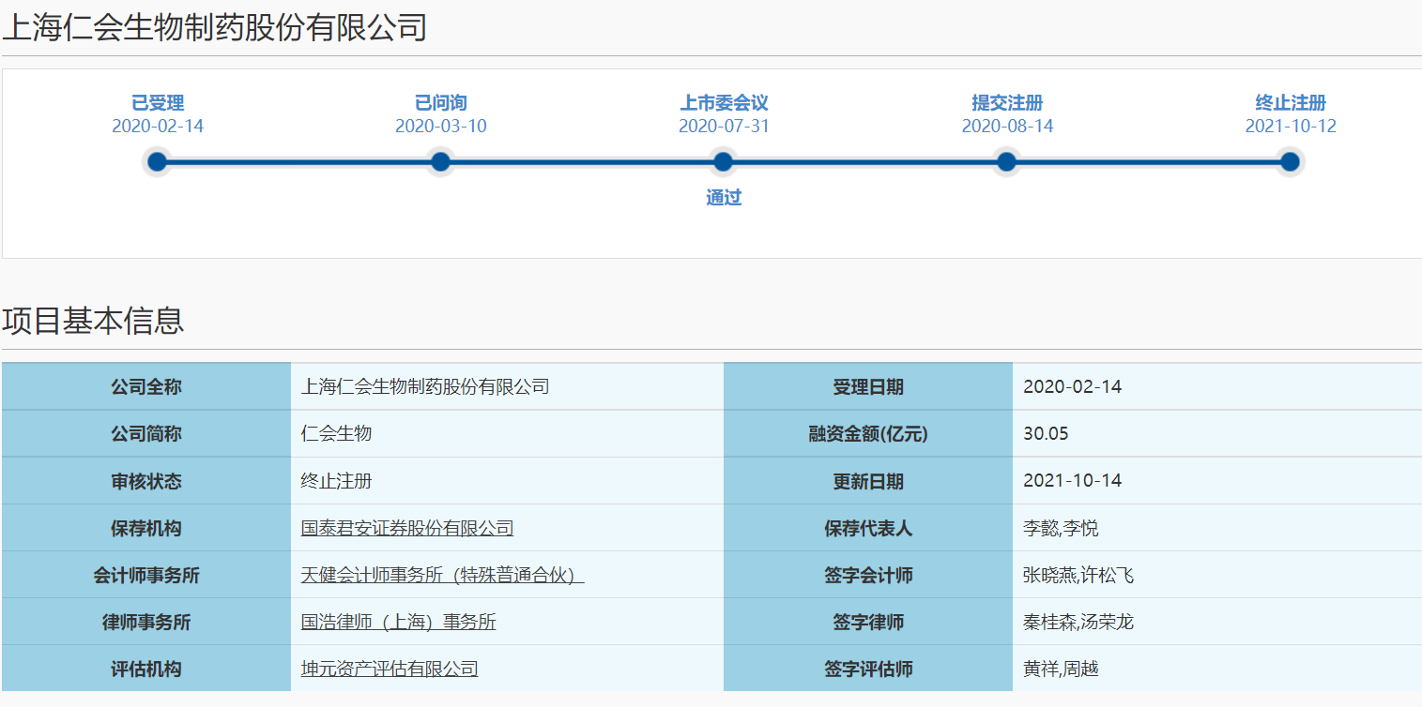Click the page title company name heading

pos(214,27)
